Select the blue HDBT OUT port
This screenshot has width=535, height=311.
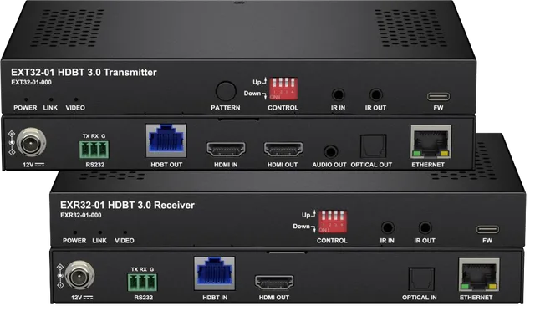tap(166, 140)
